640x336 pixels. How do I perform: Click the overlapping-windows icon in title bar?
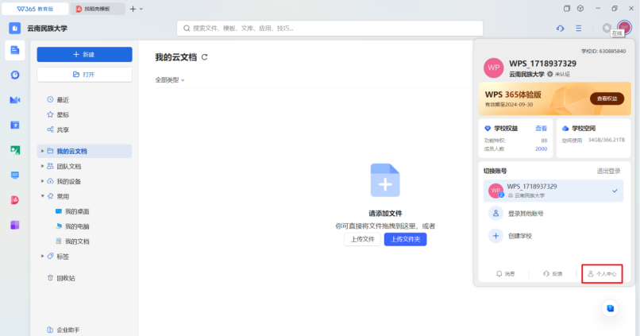click(566, 8)
